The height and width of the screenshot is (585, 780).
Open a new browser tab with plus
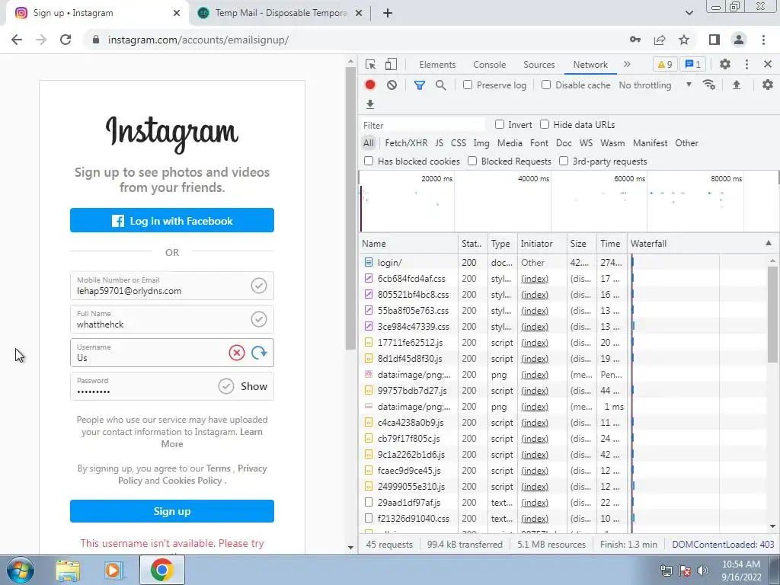point(388,13)
